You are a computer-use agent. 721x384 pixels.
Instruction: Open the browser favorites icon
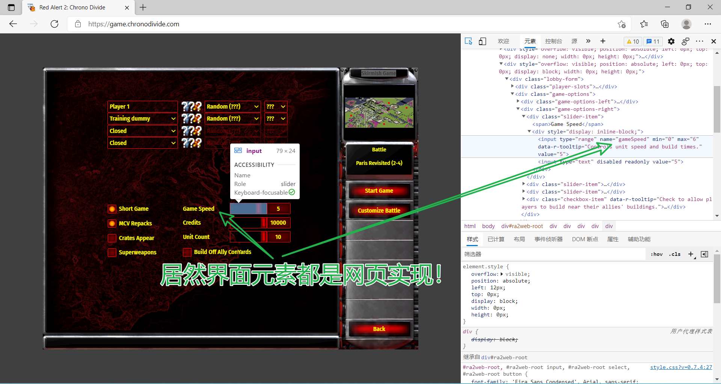(644, 24)
